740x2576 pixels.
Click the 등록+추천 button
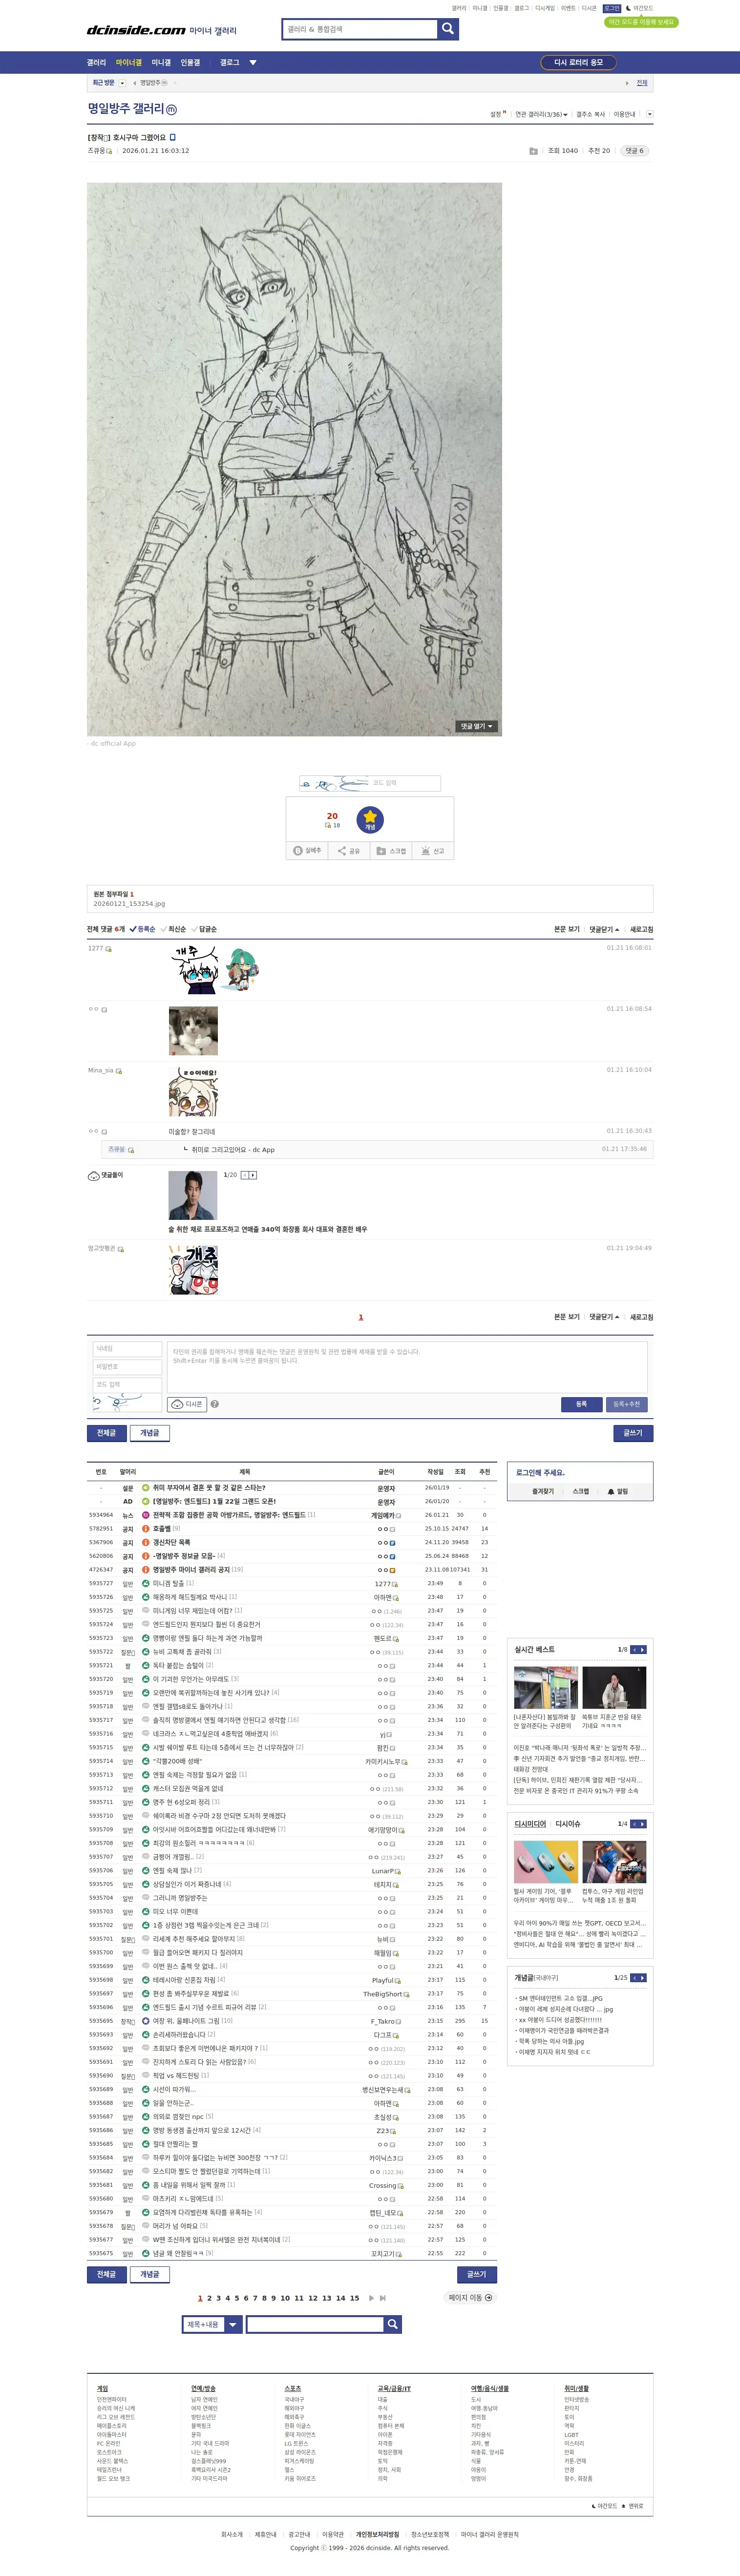[627, 1404]
